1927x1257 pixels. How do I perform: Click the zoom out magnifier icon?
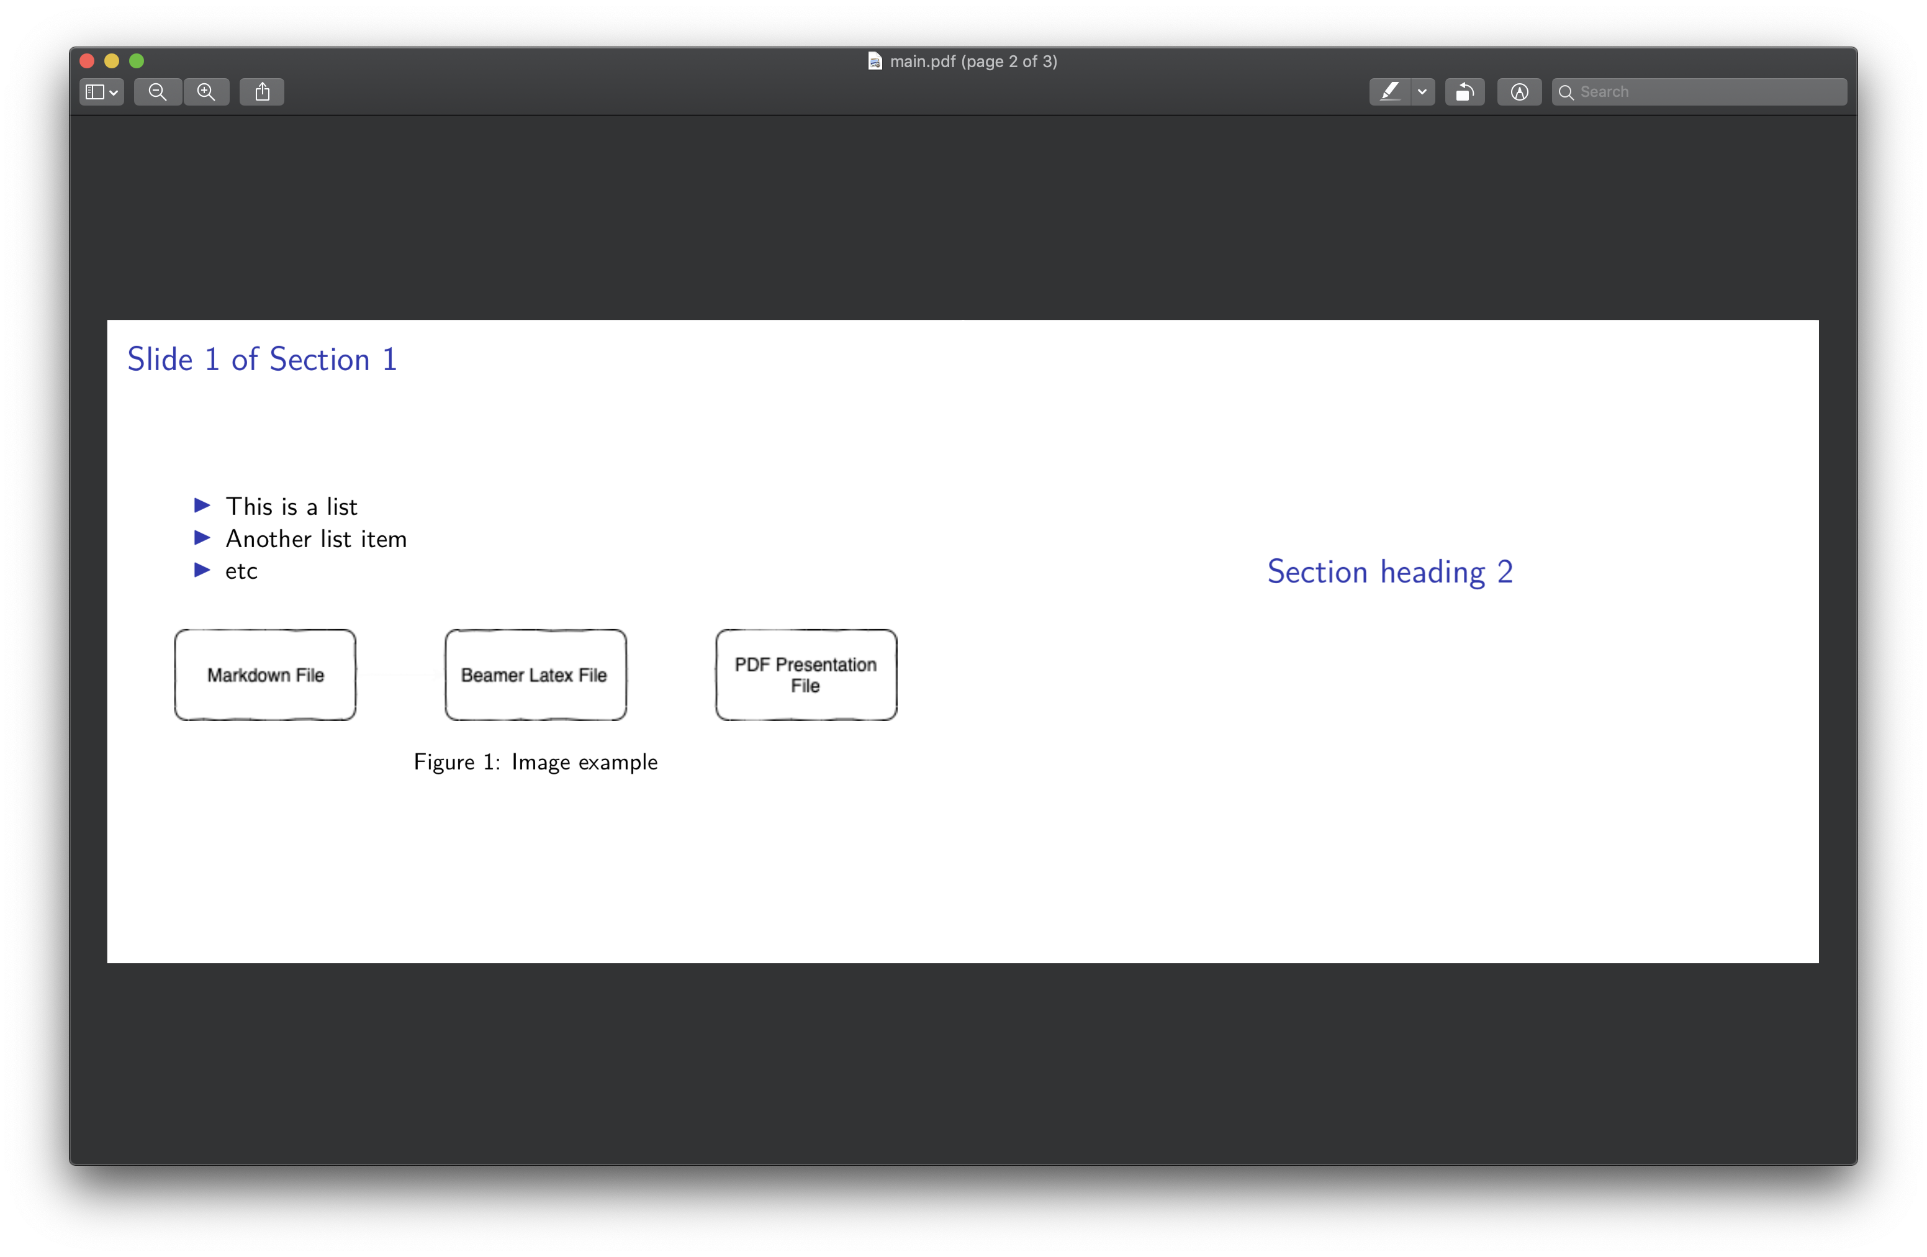click(158, 93)
